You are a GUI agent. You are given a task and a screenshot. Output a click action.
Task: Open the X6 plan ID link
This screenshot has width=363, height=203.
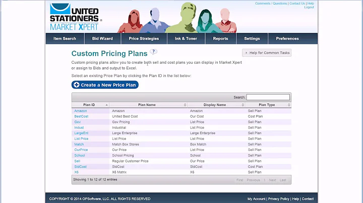pyautogui.click(x=77, y=172)
